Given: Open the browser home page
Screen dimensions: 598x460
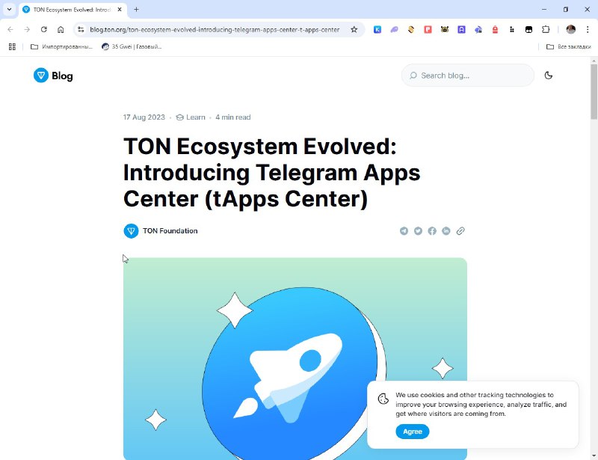Looking at the screenshot, I should (x=61, y=29).
